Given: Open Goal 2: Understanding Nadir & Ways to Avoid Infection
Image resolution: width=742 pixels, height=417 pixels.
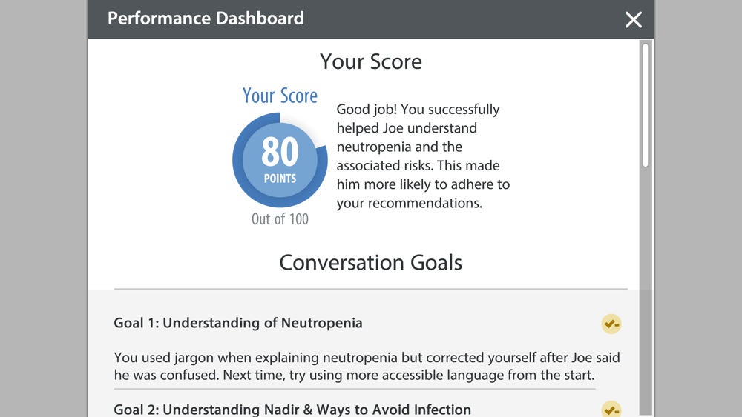Looking at the screenshot, I should 292,409.
